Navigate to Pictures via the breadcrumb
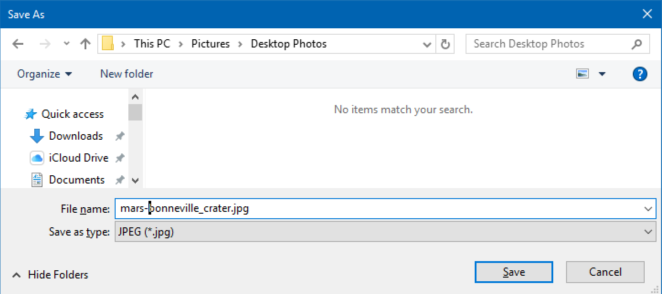662x294 pixels. 211,43
